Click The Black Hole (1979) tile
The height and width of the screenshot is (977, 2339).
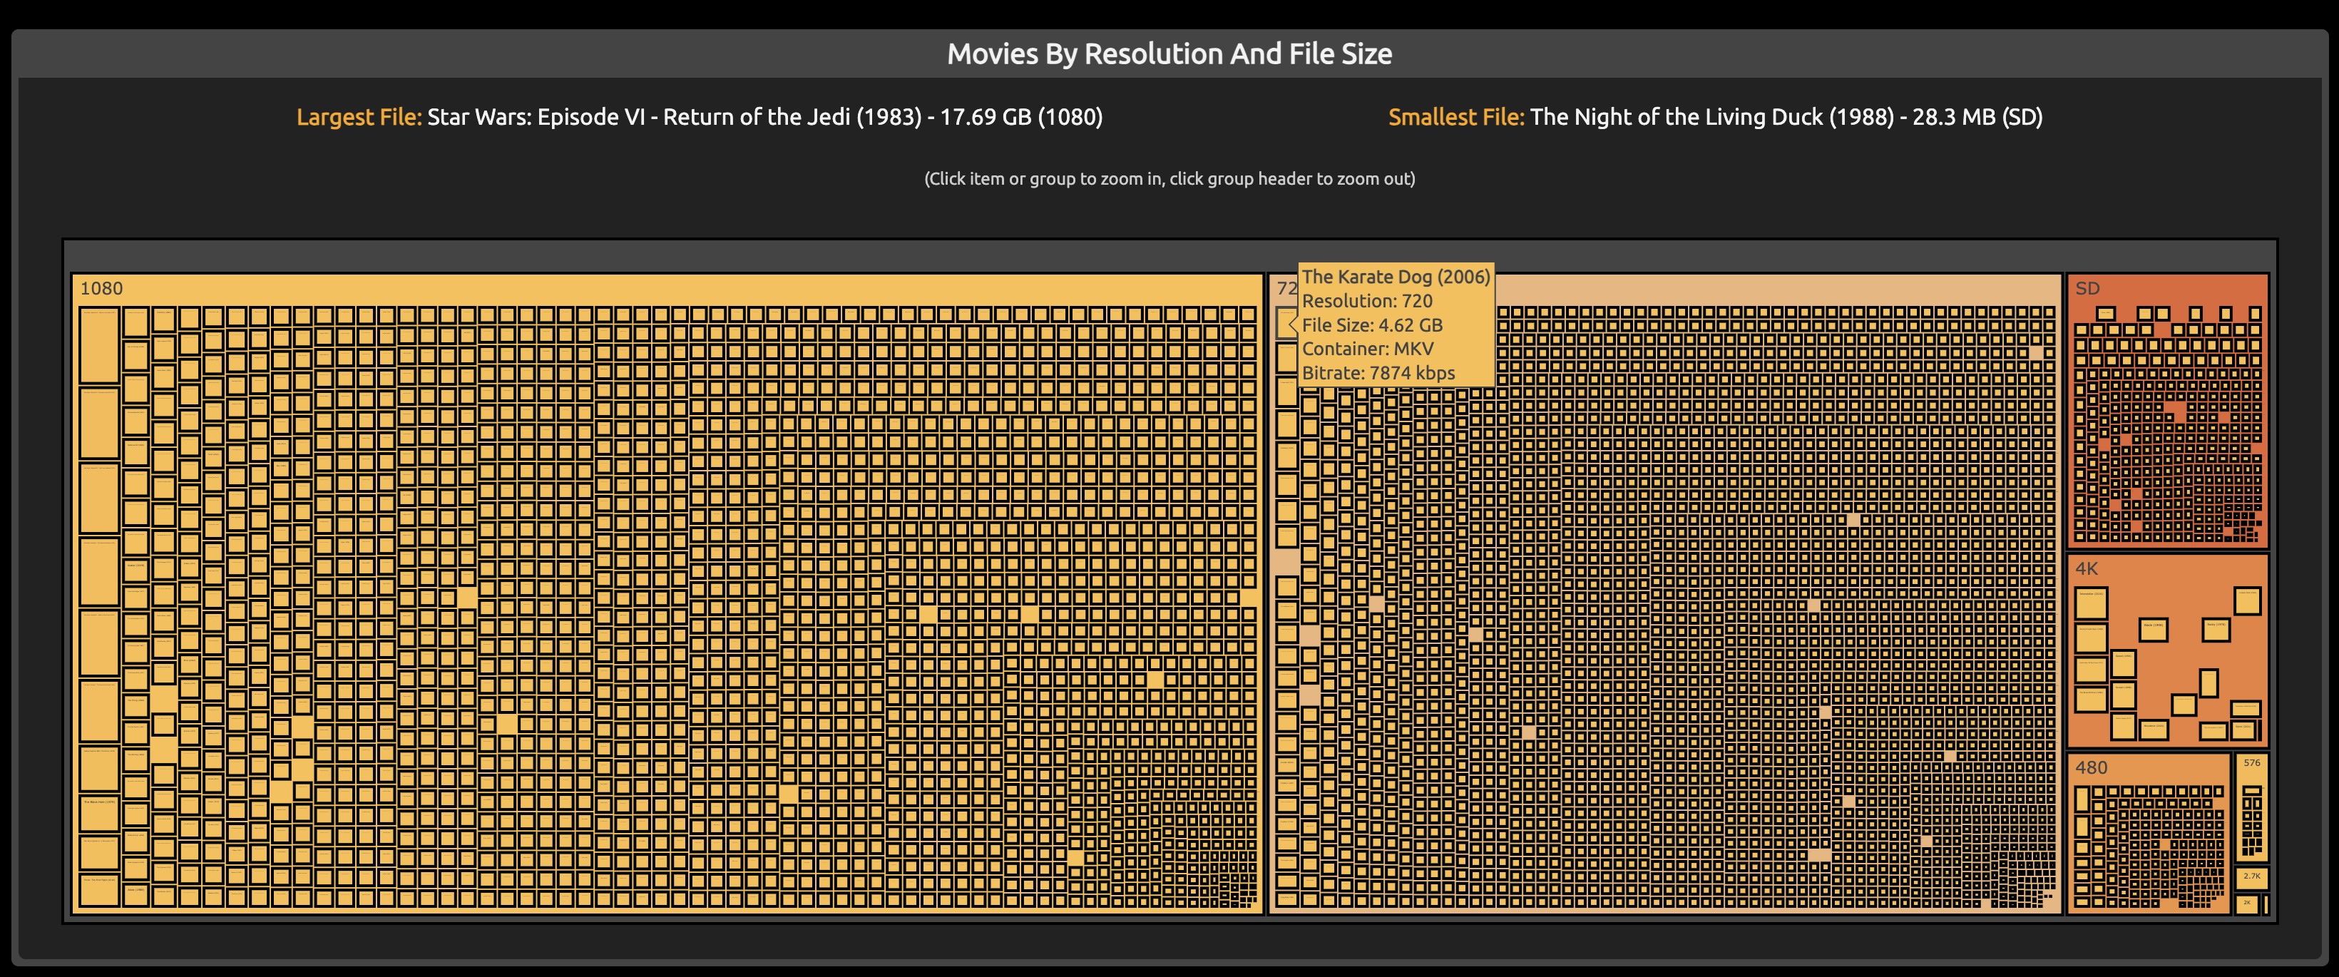point(100,814)
